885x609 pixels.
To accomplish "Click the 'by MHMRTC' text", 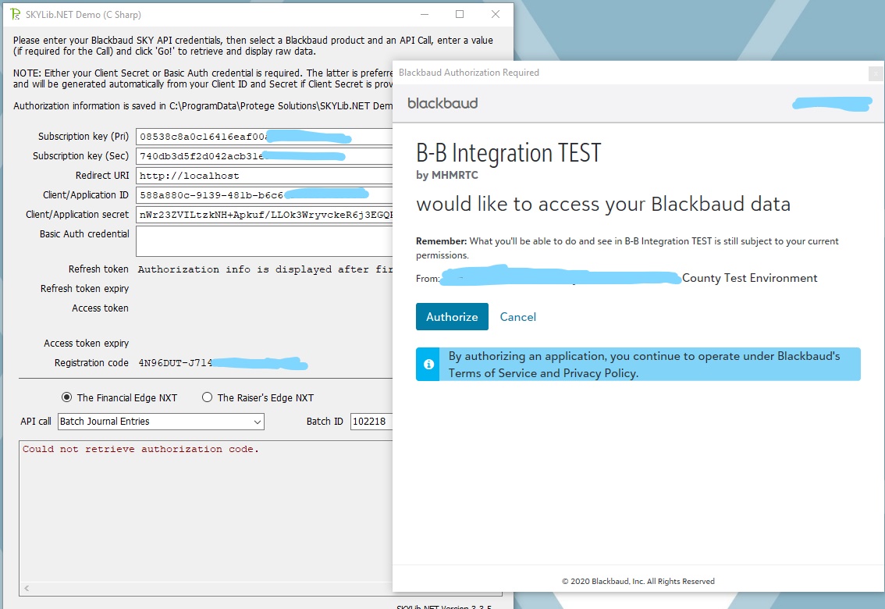I will coord(447,175).
